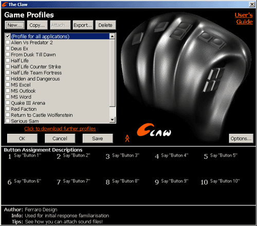Click the orange double-chevron collapse icon
Viewport: 257px width, 226px height.
click(127, 138)
